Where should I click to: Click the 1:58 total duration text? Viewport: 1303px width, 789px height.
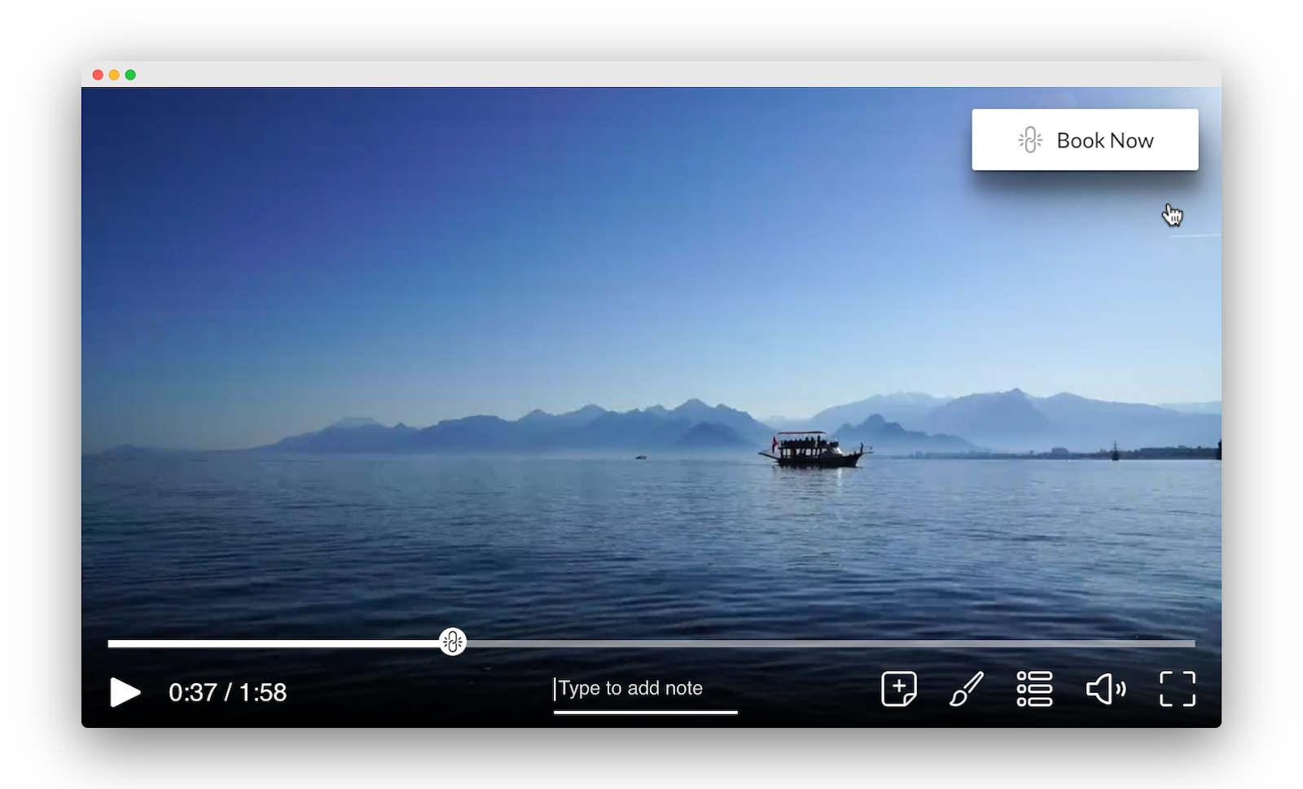(263, 692)
